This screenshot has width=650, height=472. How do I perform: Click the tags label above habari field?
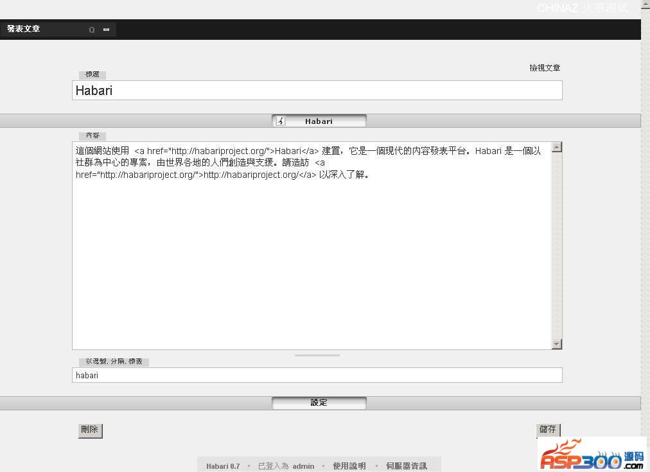point(114,362)
